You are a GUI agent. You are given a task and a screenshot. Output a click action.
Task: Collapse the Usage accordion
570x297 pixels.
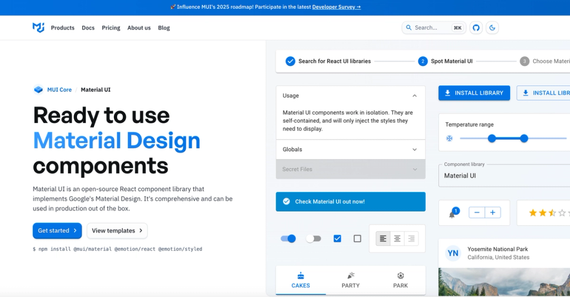(351, 96)
